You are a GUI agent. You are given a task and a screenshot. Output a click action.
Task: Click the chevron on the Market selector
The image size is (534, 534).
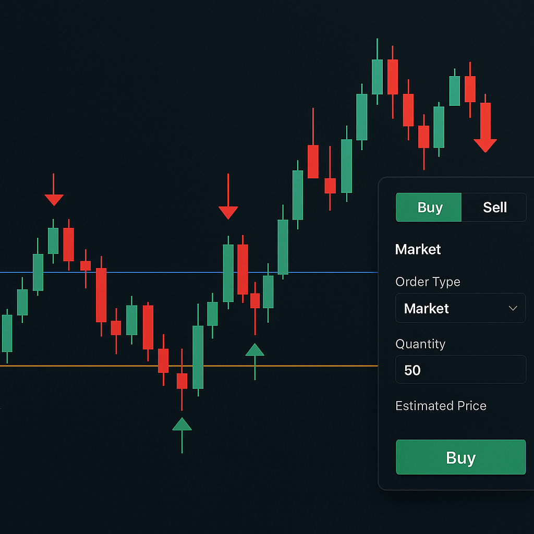click(x=514, y=308)
